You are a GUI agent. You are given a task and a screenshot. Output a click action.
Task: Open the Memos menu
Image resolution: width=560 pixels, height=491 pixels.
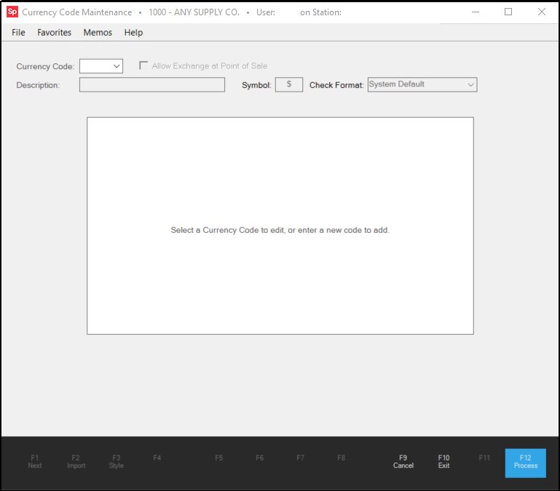click(98, 33)
